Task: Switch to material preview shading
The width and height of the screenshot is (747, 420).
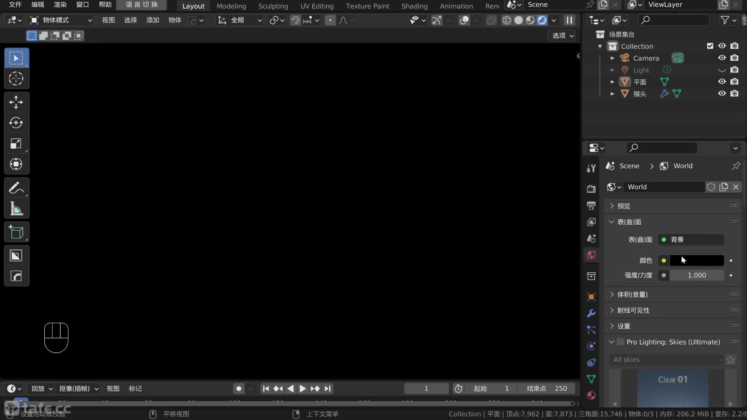Action: (530, 20)
